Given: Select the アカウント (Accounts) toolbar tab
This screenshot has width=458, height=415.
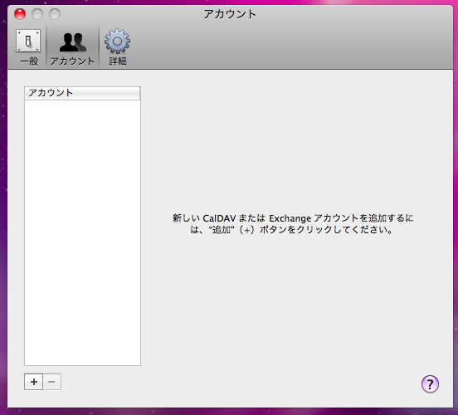Looking at the screenshot, I should (72, 47).
